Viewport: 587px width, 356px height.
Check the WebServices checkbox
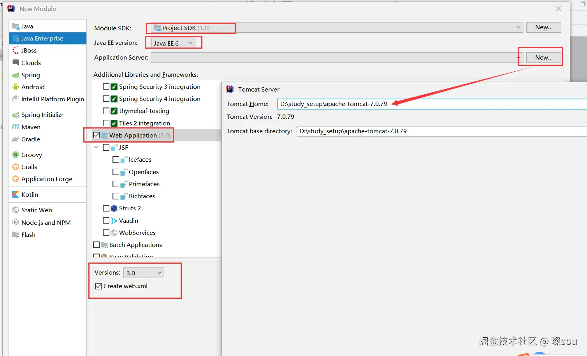point(106,233)
